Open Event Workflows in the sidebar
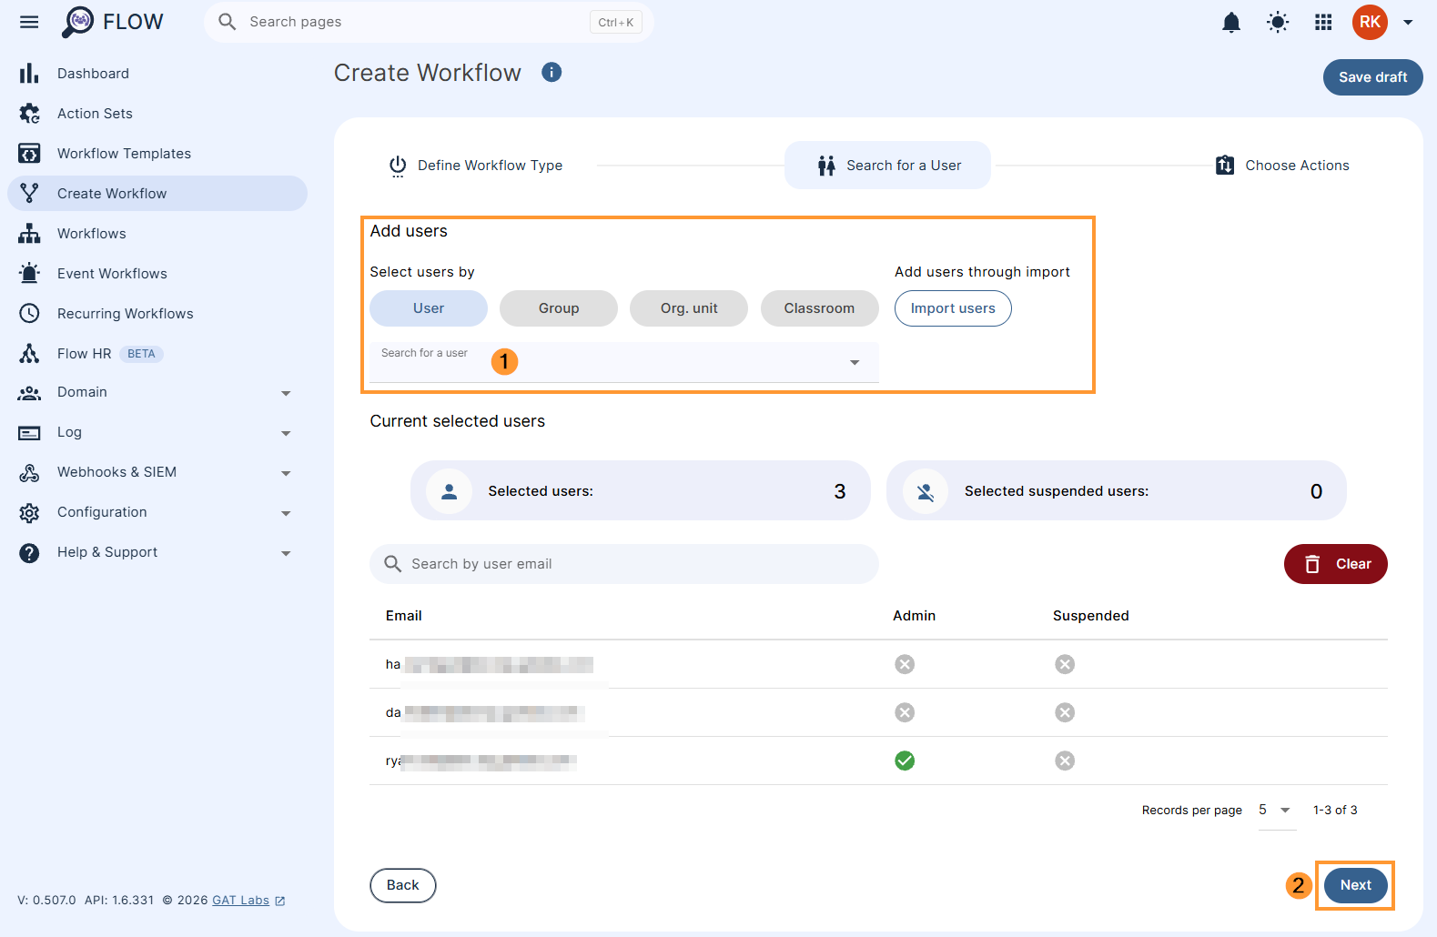This screenshot has width=1437, height=937. tap(157, 273)
